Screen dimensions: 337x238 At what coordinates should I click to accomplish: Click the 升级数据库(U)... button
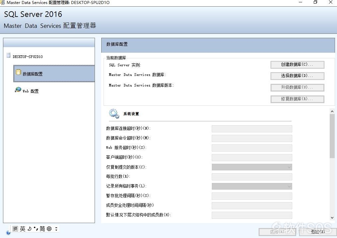(297, 88)
